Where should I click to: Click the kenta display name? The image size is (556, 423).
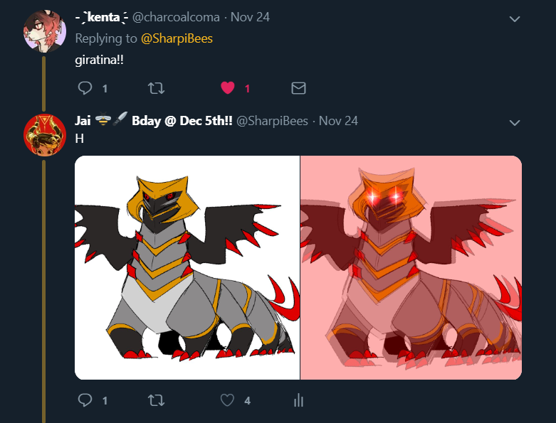[102, 17]
